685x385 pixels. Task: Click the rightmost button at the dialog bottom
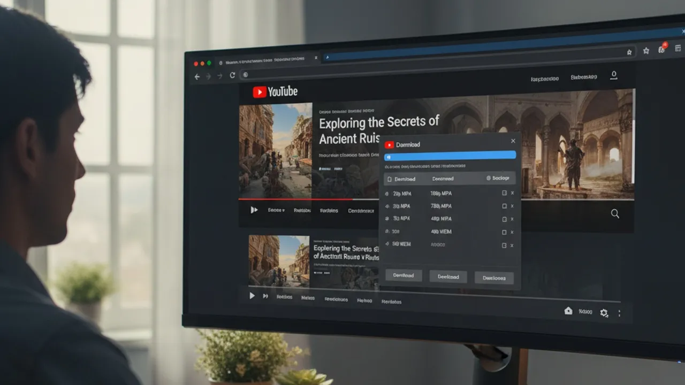click(x=493, y=278)
